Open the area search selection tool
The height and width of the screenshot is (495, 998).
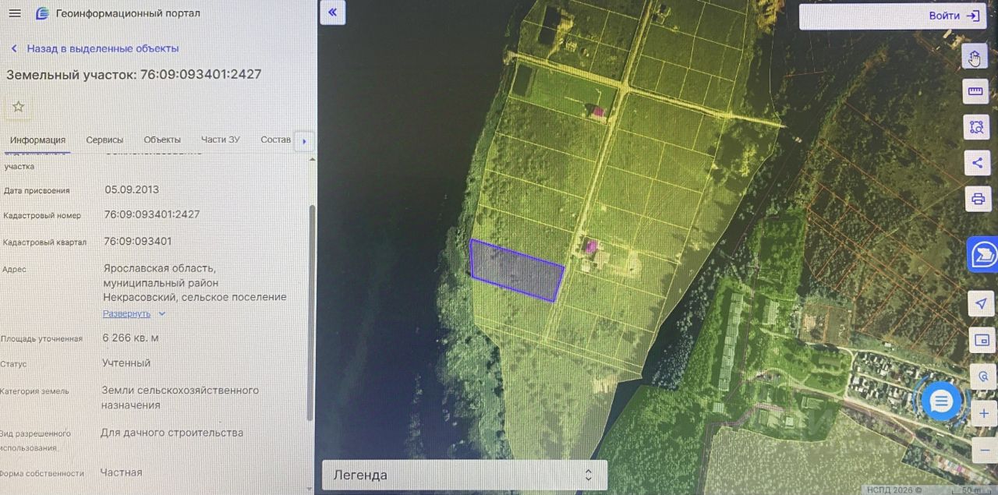point(976,126)
